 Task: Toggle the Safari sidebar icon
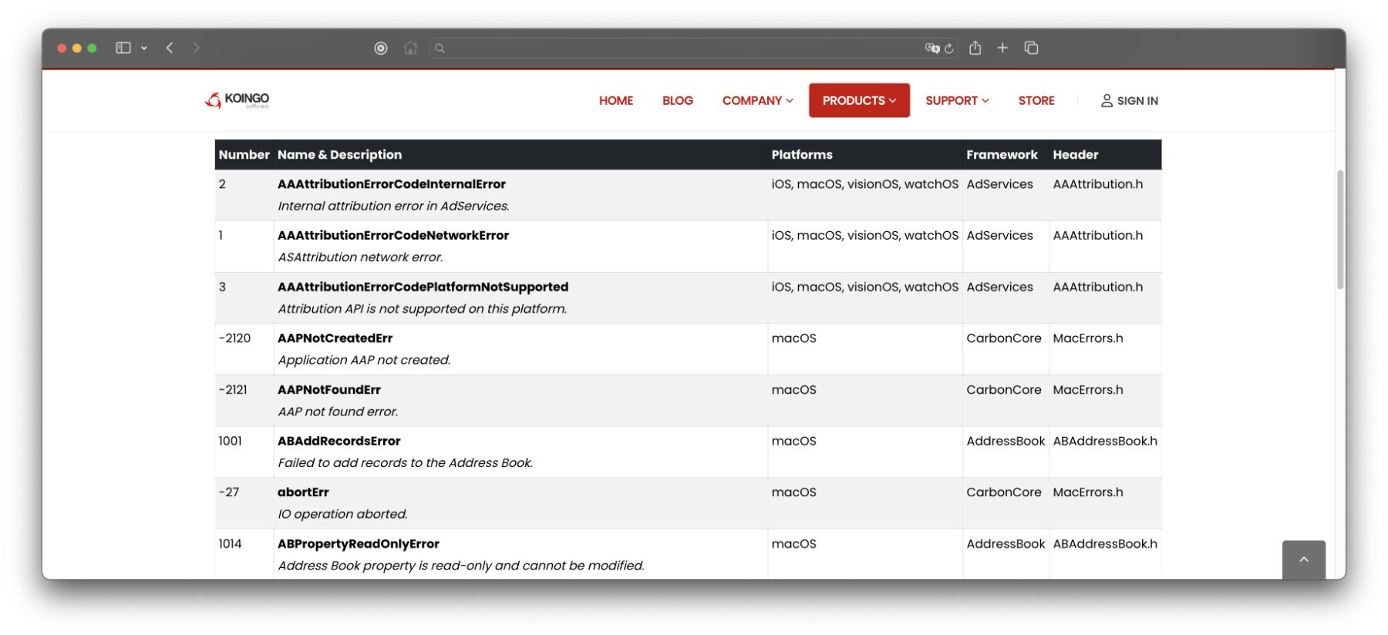click(x=123, y=48)
